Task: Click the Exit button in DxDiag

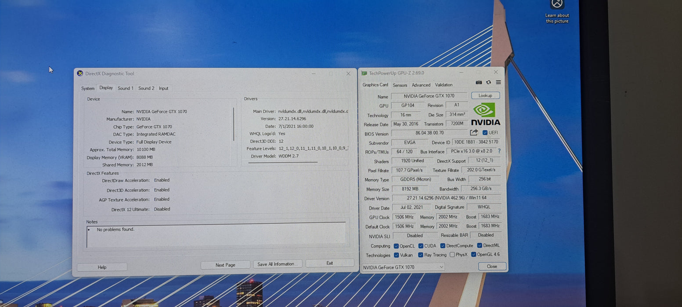Action: tap(330, 263)
